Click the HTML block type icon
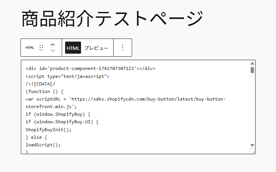Viewport: 276px width, 172px height. click(30, 48)
